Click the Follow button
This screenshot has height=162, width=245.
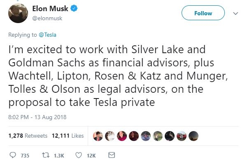coord(203,13)
